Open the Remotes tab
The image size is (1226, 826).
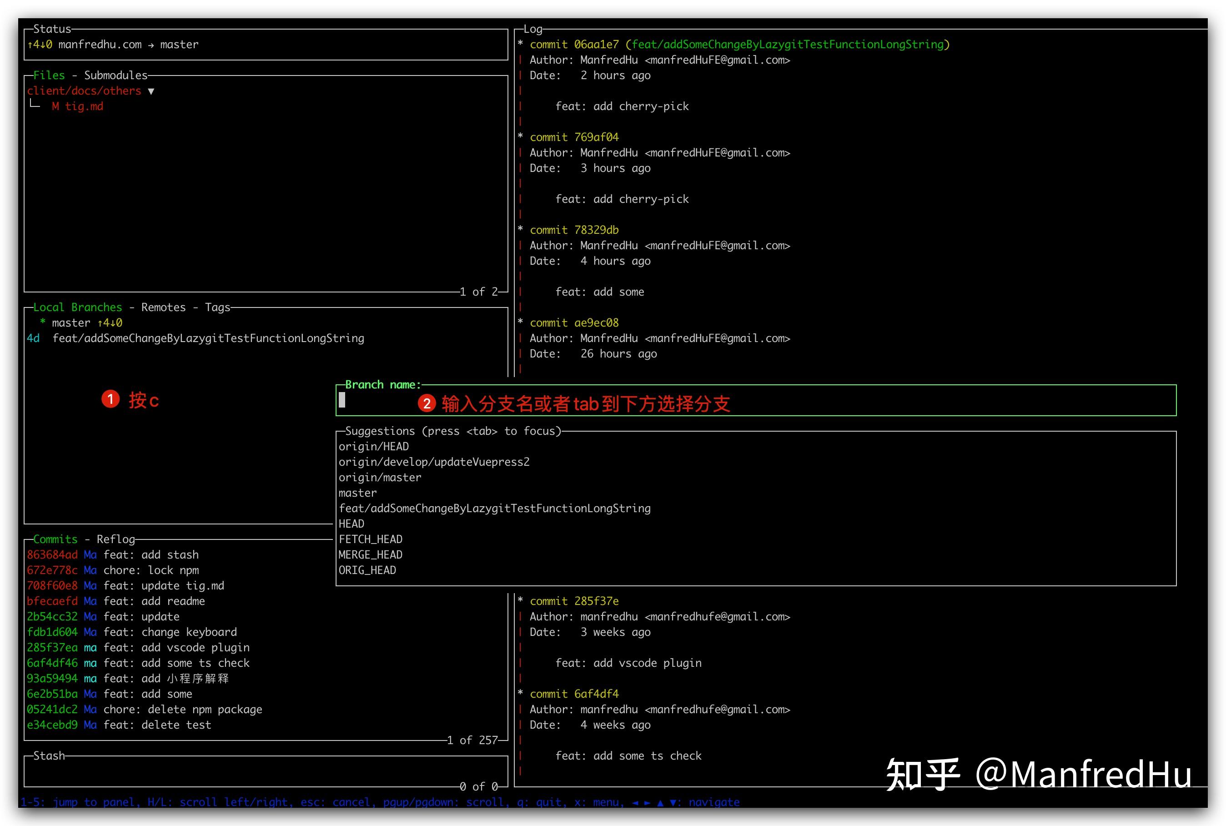[x=163, y=307]
